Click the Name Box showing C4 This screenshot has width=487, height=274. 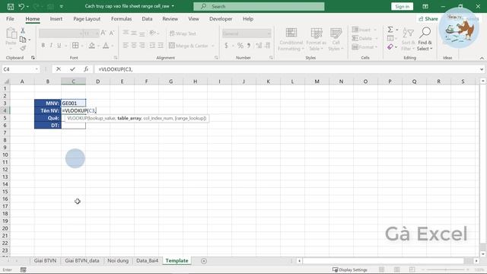21,69
